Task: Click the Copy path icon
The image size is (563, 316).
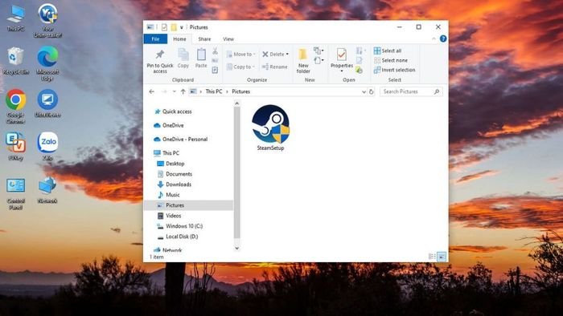Action: 215,60
